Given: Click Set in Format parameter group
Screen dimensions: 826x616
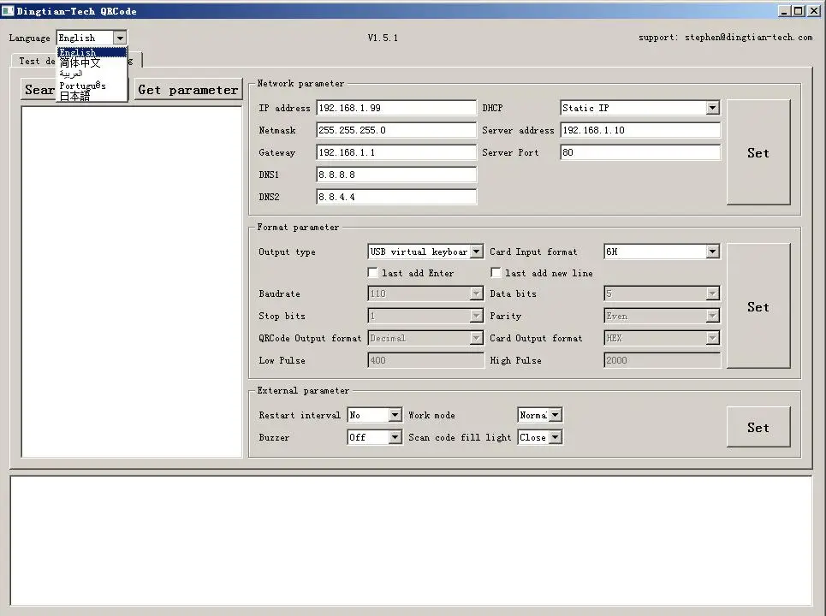Looking at the screenshot, I should 758,306.
